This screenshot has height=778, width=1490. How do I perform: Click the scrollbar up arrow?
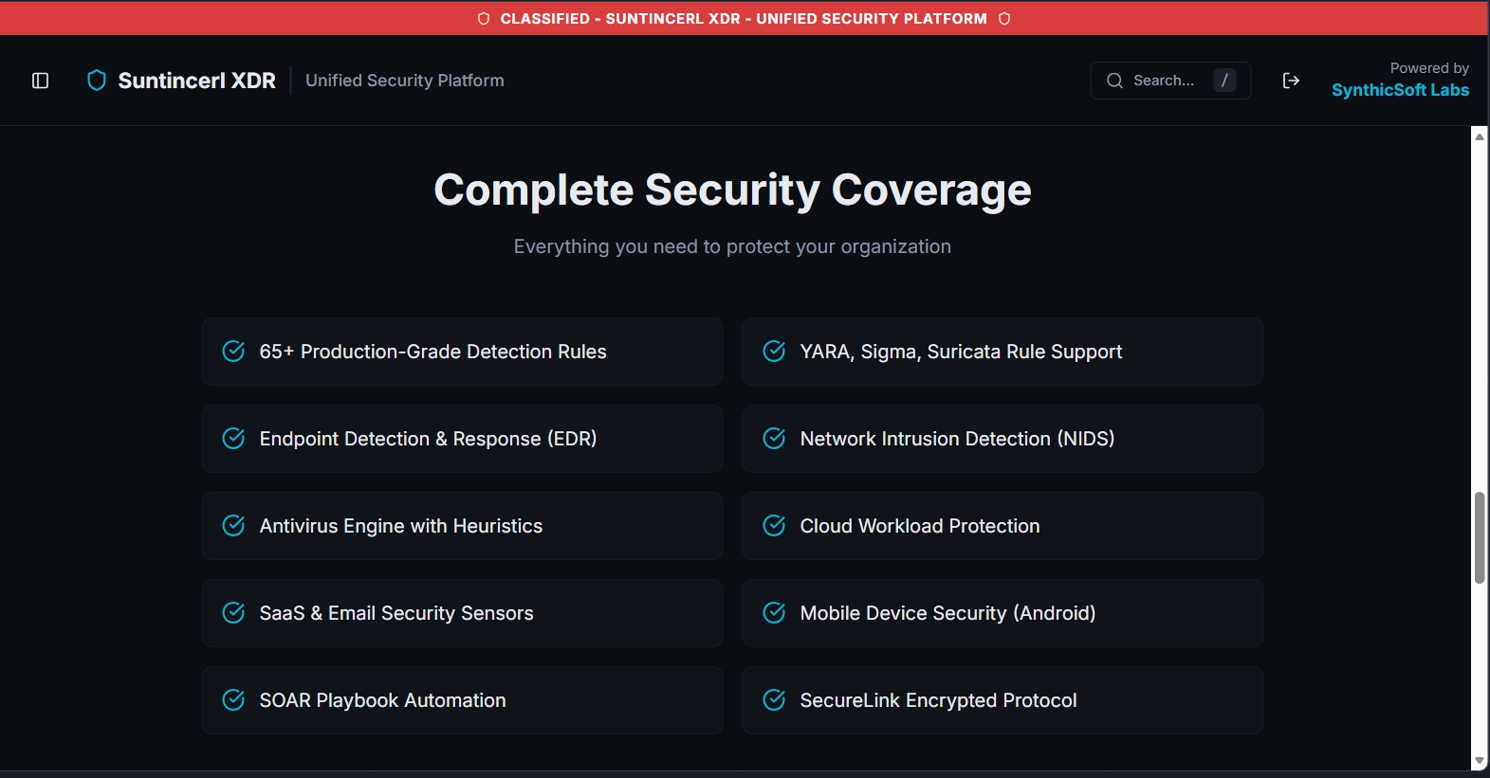click(1480, 136)
